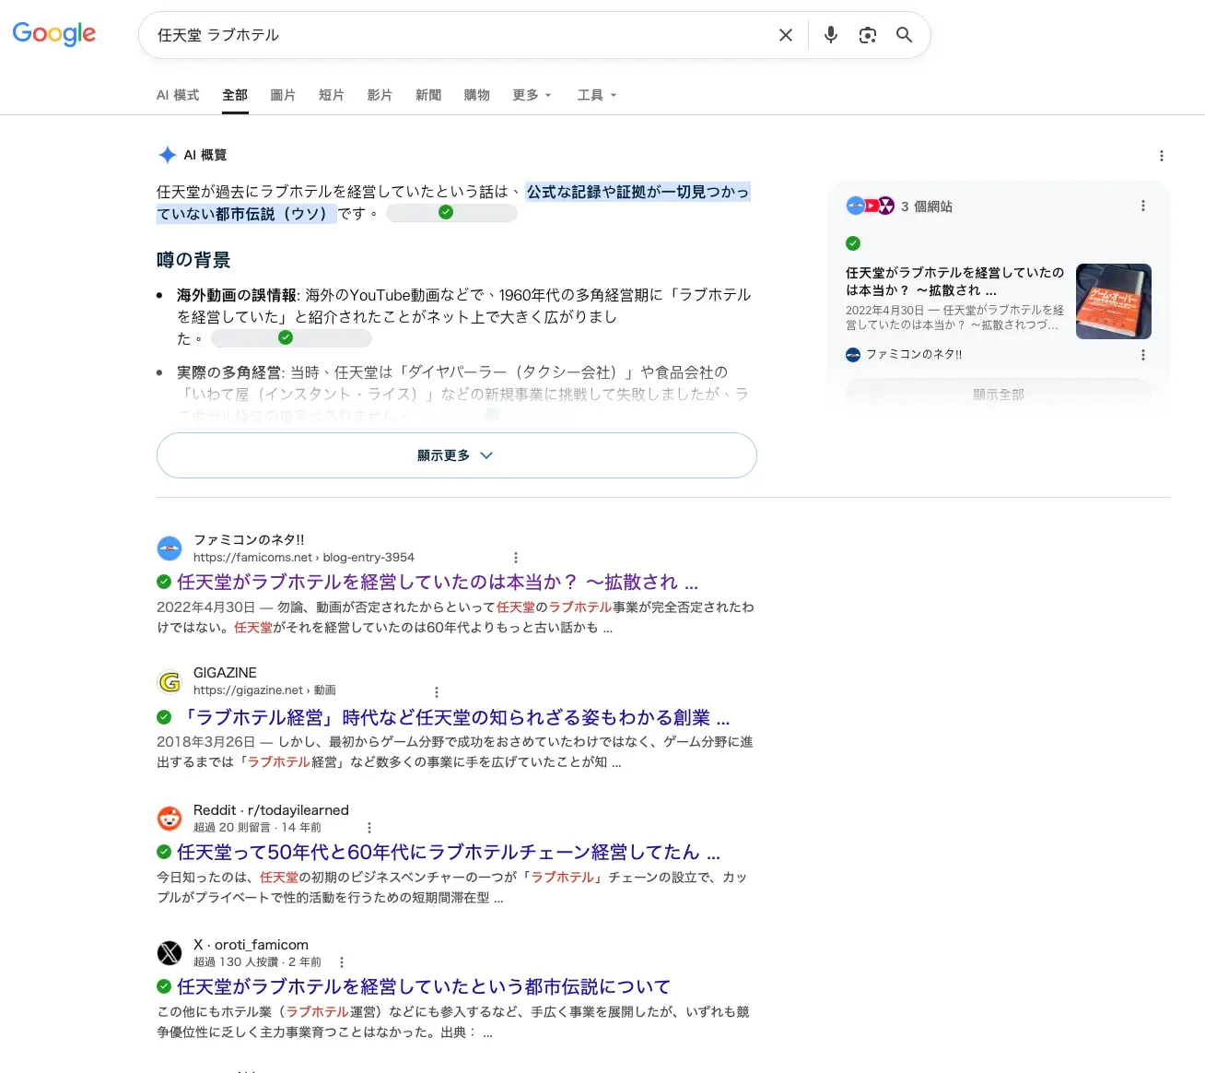Click 顯示全部 in the sources panel
This screenshot has width=1205, height=1073.
tap(999, 394)
